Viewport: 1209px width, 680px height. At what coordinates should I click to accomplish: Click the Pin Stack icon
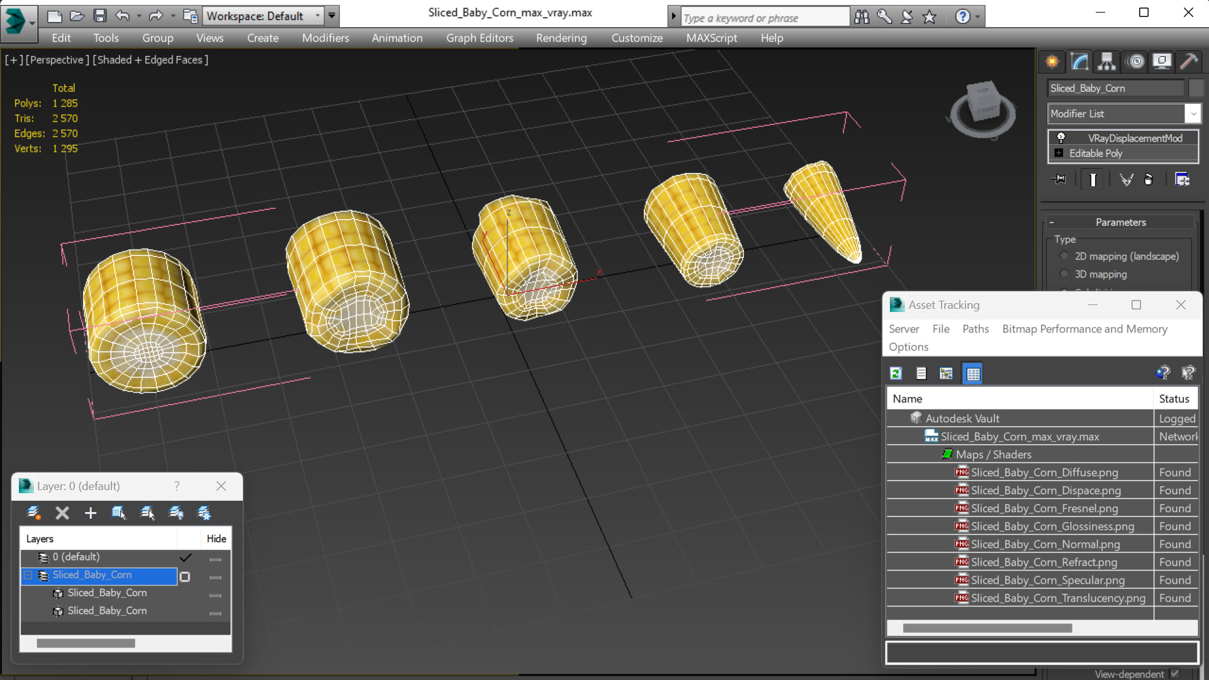(1059, 180)
